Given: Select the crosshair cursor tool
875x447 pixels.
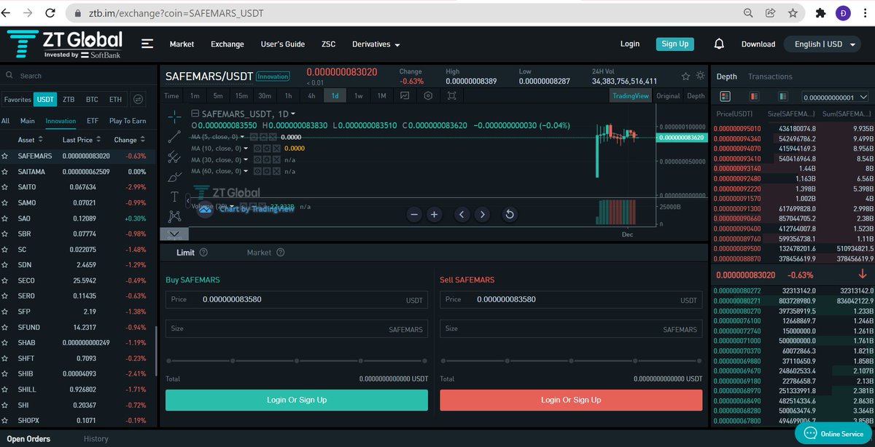Looking at the screenshot, I should tap(174, 116).
